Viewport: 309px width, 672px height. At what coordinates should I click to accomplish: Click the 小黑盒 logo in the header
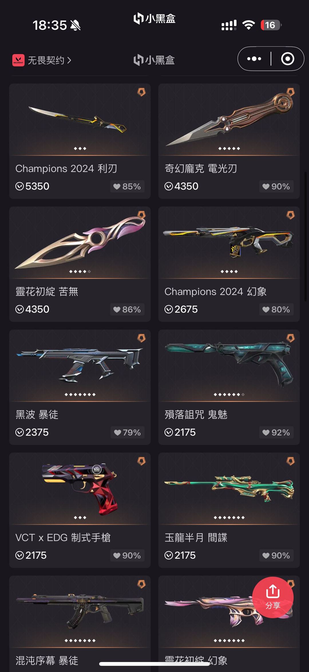pyautogui.click(x=154, y=60)
